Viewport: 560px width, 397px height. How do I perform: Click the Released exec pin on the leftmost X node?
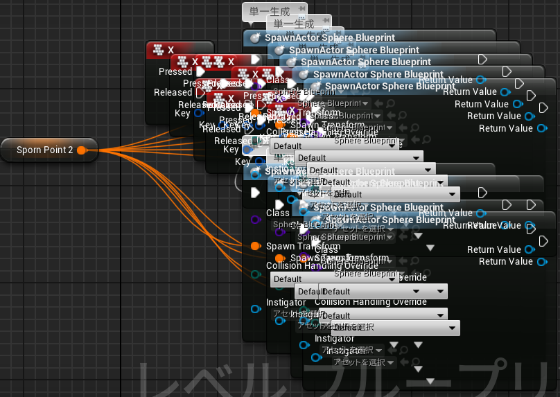tap(200, 93)
